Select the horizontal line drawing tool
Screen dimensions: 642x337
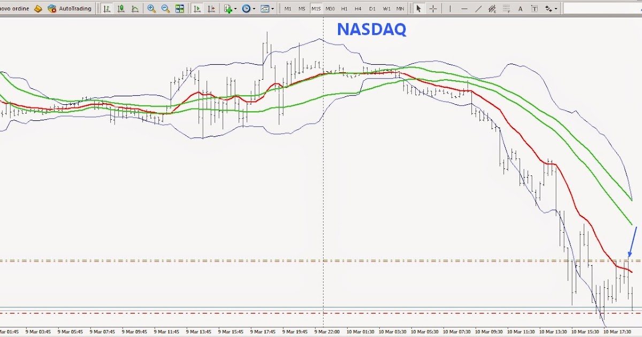click(464, 9)
